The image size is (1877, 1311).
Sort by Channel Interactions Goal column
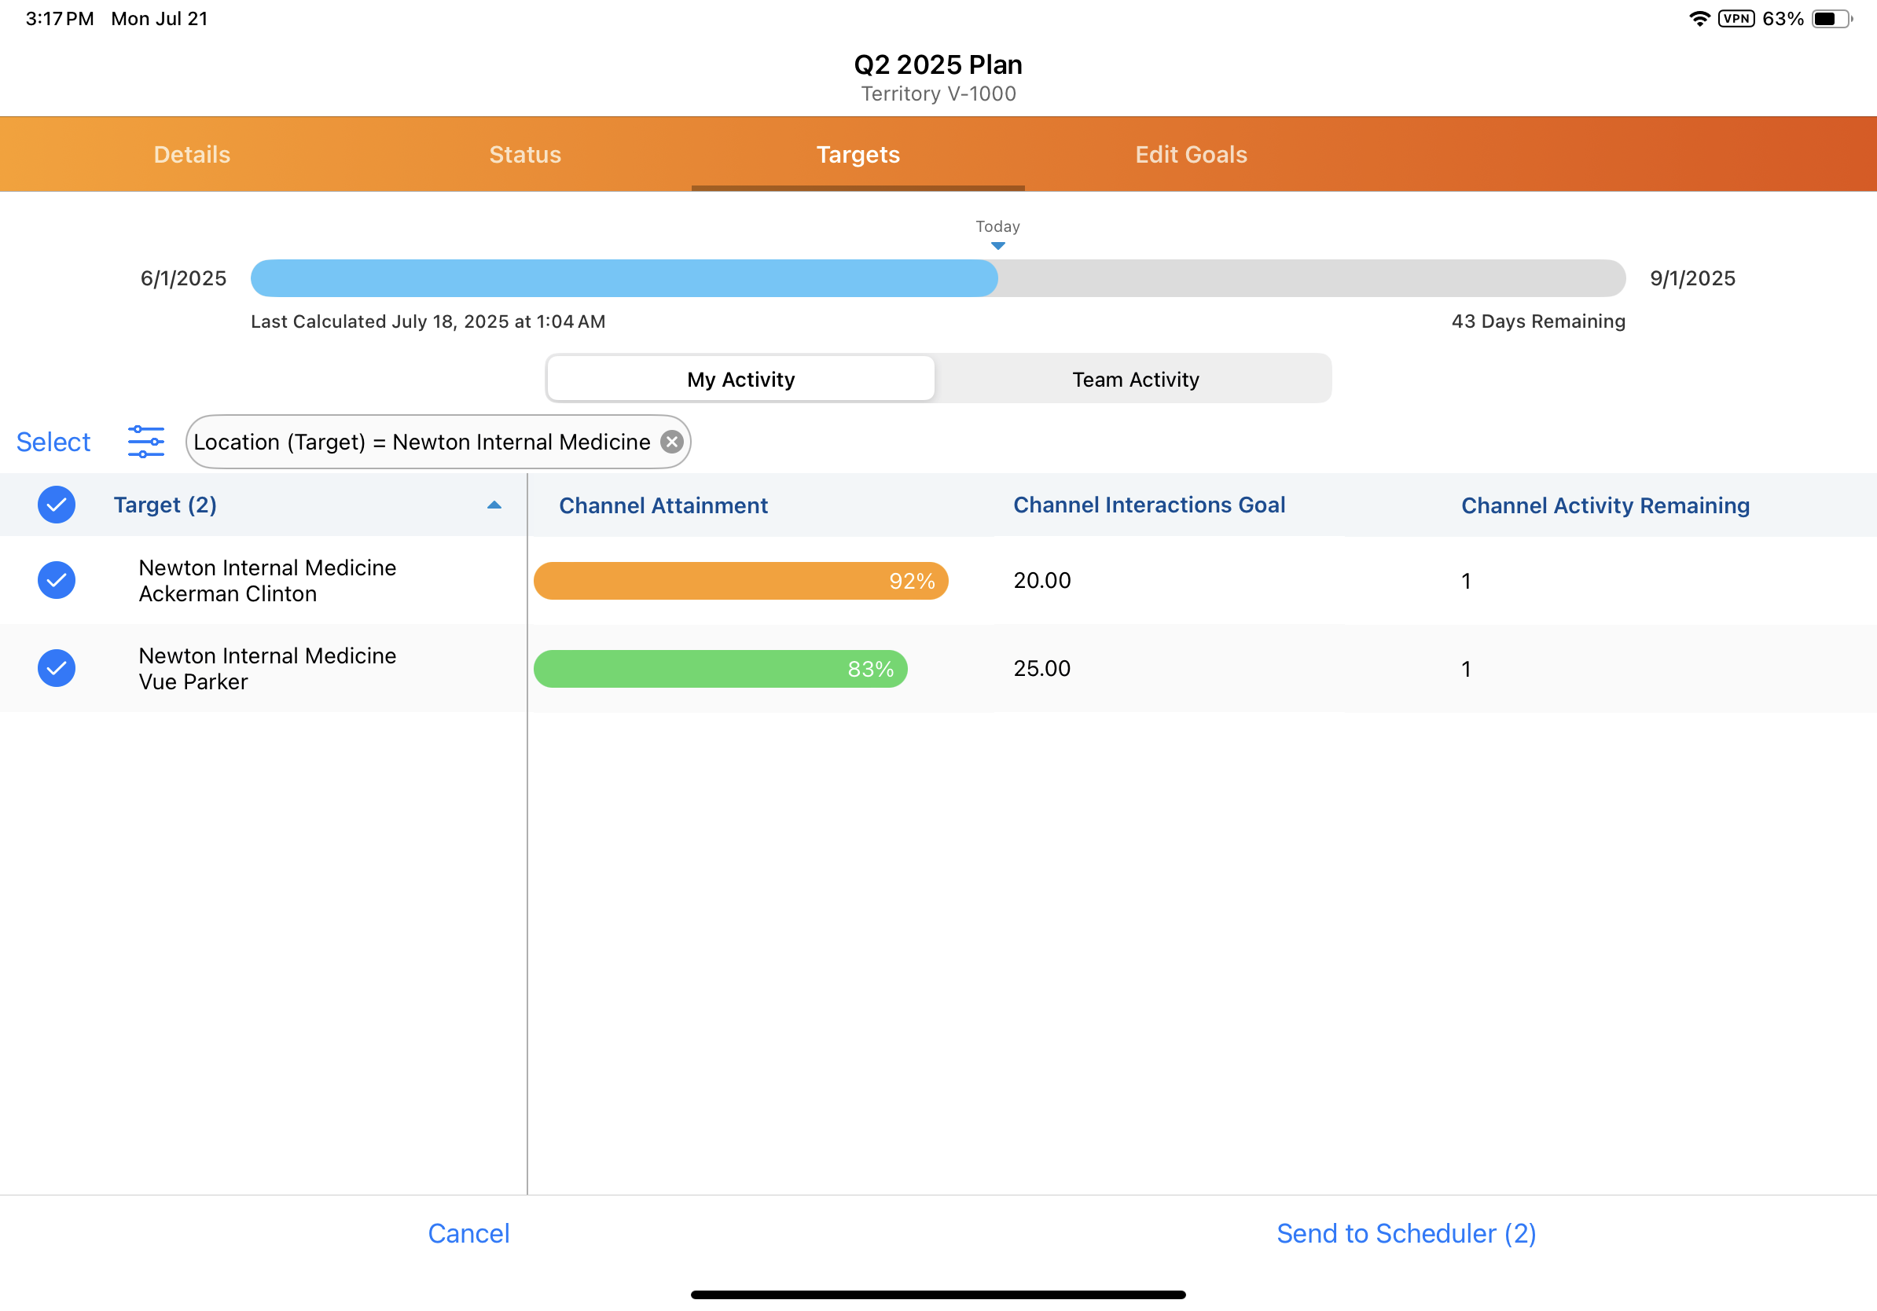[1148, 505]
